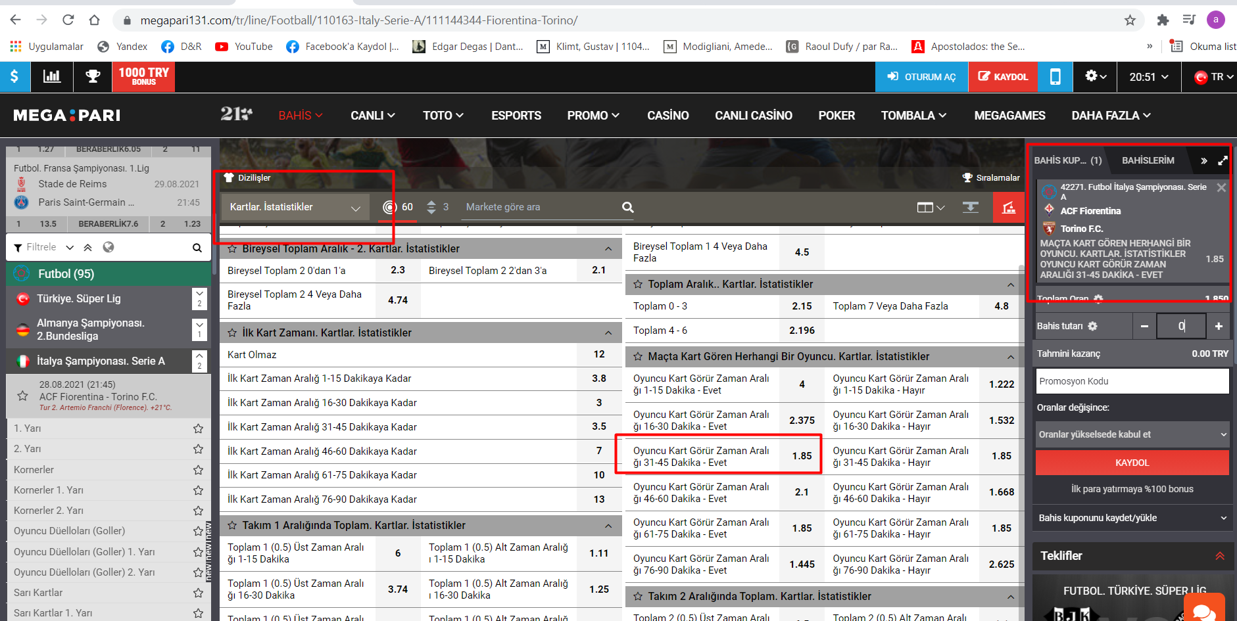This screenshot has height=621, width=1237.
Task: Click the sidebar collapse double-arrow icon
Action: click(88, 247)
